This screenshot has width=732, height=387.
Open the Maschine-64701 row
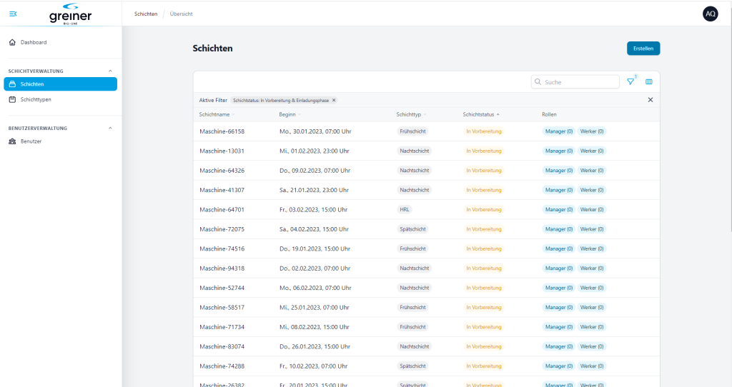(x=222, y=210)
